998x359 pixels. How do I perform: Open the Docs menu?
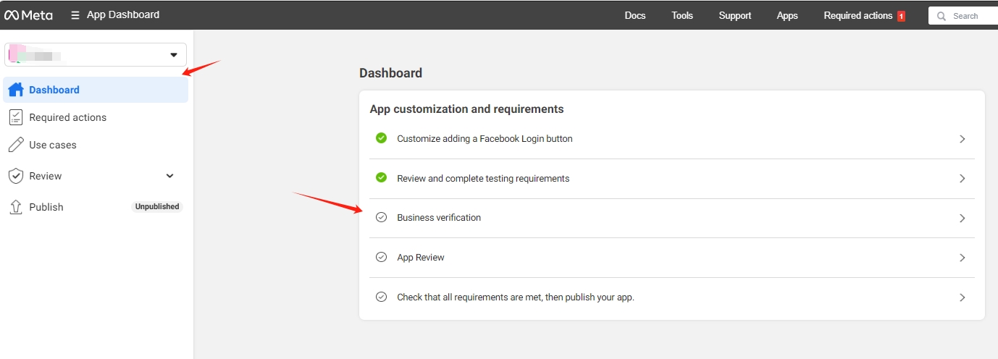[x=634, y=15]
